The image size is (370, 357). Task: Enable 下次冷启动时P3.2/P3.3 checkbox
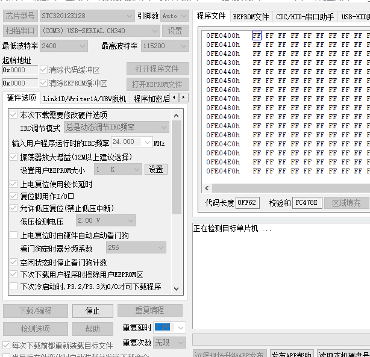tap(13, 286)
